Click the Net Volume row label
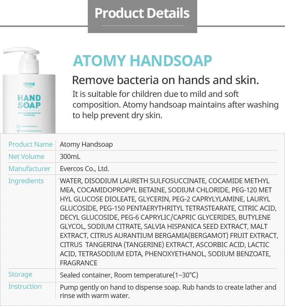Screen dimensions: 285x306 coord(26,157)
